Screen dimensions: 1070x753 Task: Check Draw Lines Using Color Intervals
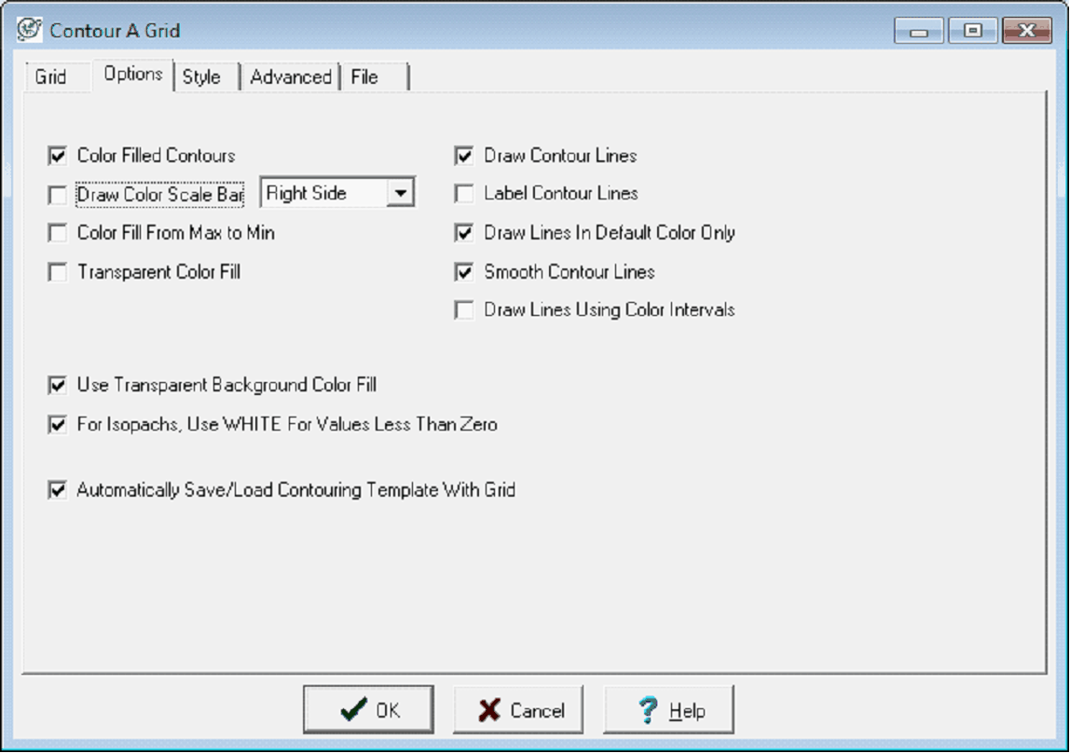click(464, 310)
